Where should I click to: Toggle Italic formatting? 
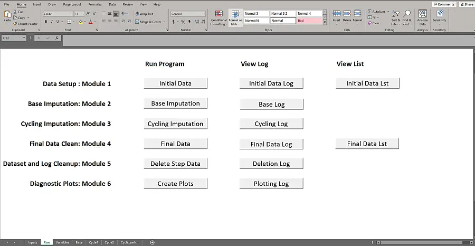tap(52, 22)
